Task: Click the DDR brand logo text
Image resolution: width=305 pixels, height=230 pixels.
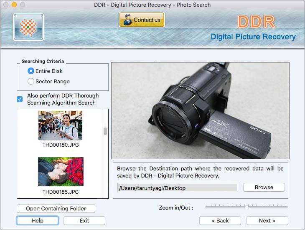Action: [x=257, y=22]
